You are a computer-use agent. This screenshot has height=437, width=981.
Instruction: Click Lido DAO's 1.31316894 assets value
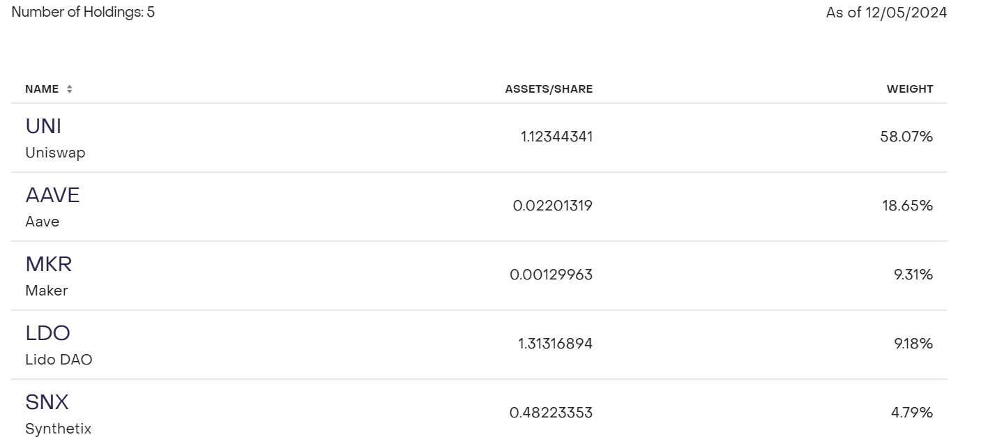[x=555, y=344]
